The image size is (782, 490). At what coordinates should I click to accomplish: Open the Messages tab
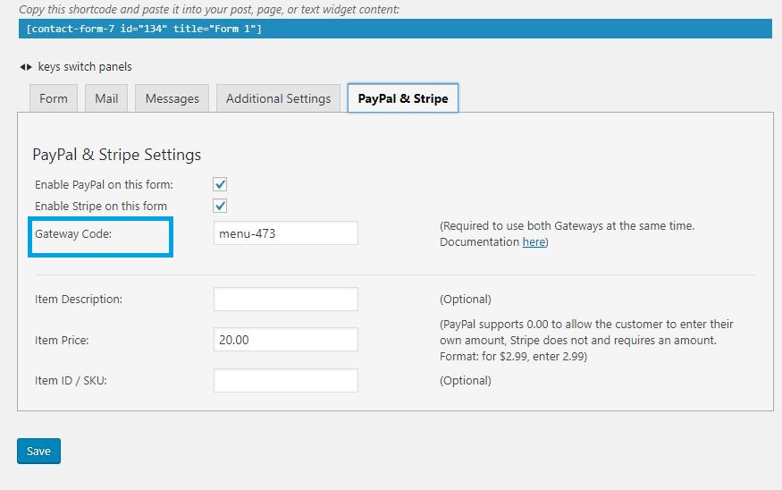click(172, 98)
